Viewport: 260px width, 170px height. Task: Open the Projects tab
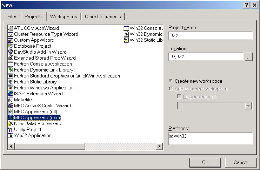point(33,16)
